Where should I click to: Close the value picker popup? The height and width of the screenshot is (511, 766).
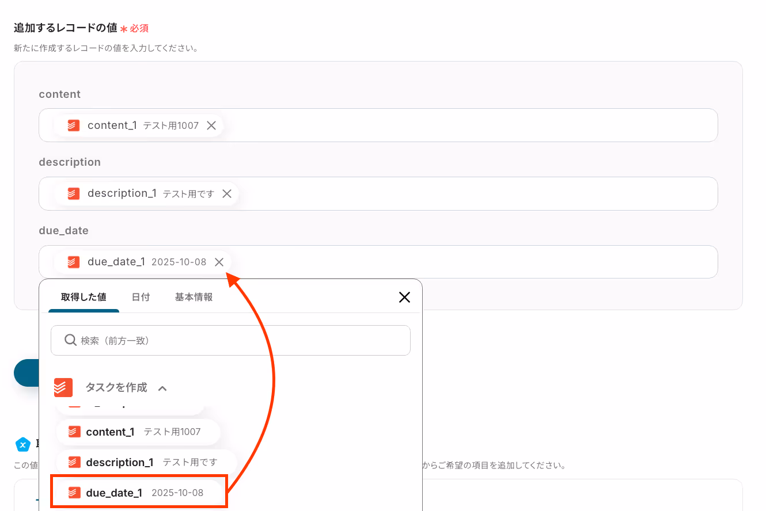[x=405, y=297]
